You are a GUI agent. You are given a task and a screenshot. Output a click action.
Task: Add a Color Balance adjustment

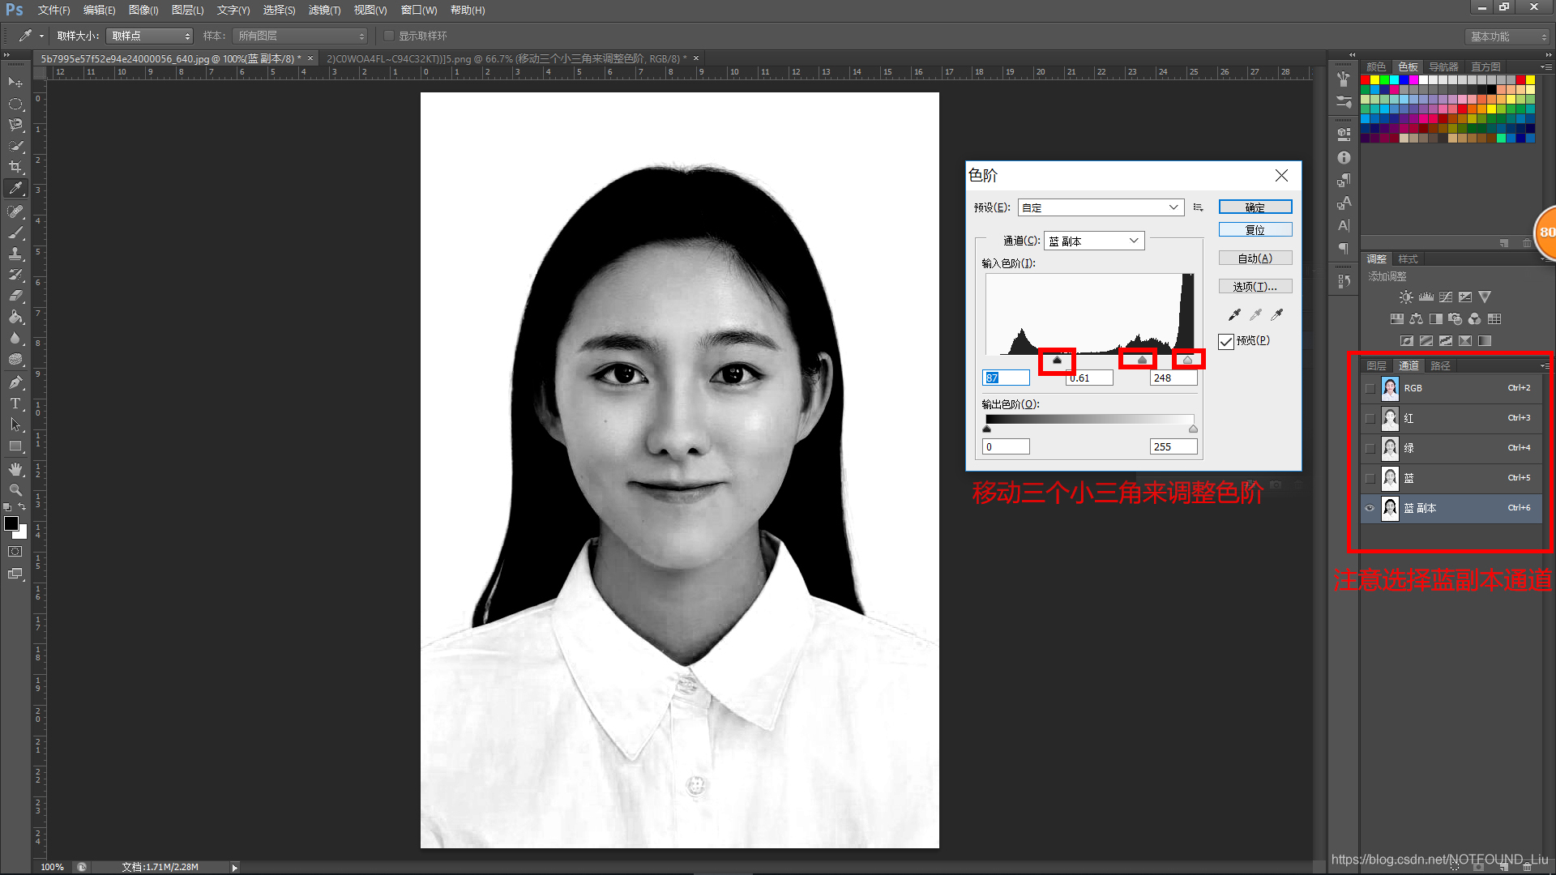(1416, 319)
